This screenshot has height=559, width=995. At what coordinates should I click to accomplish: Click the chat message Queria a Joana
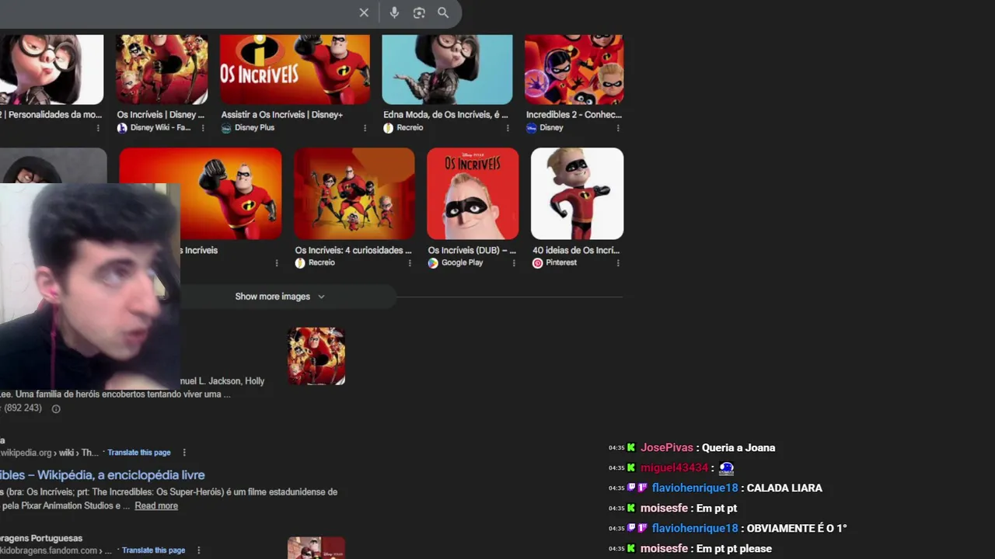(x=738, y=448)
